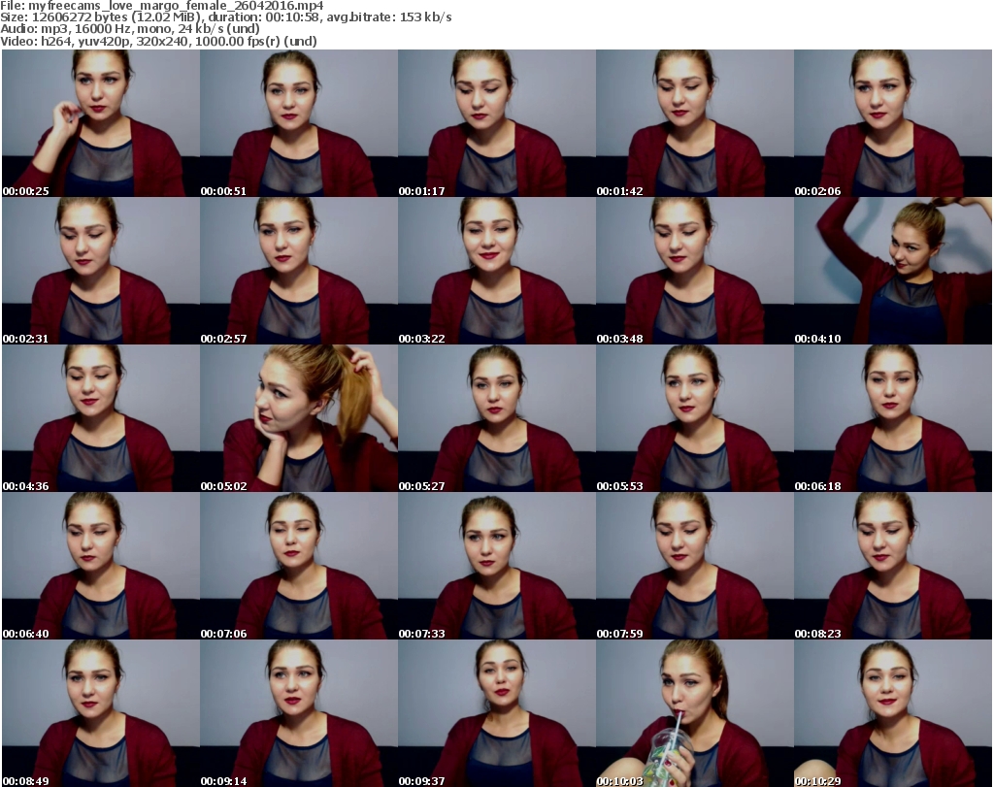This screenshot has width=994, height=787.
Task: Pick the thumbnail frame at 00:05:53
Action: click(x=695, y=418)
